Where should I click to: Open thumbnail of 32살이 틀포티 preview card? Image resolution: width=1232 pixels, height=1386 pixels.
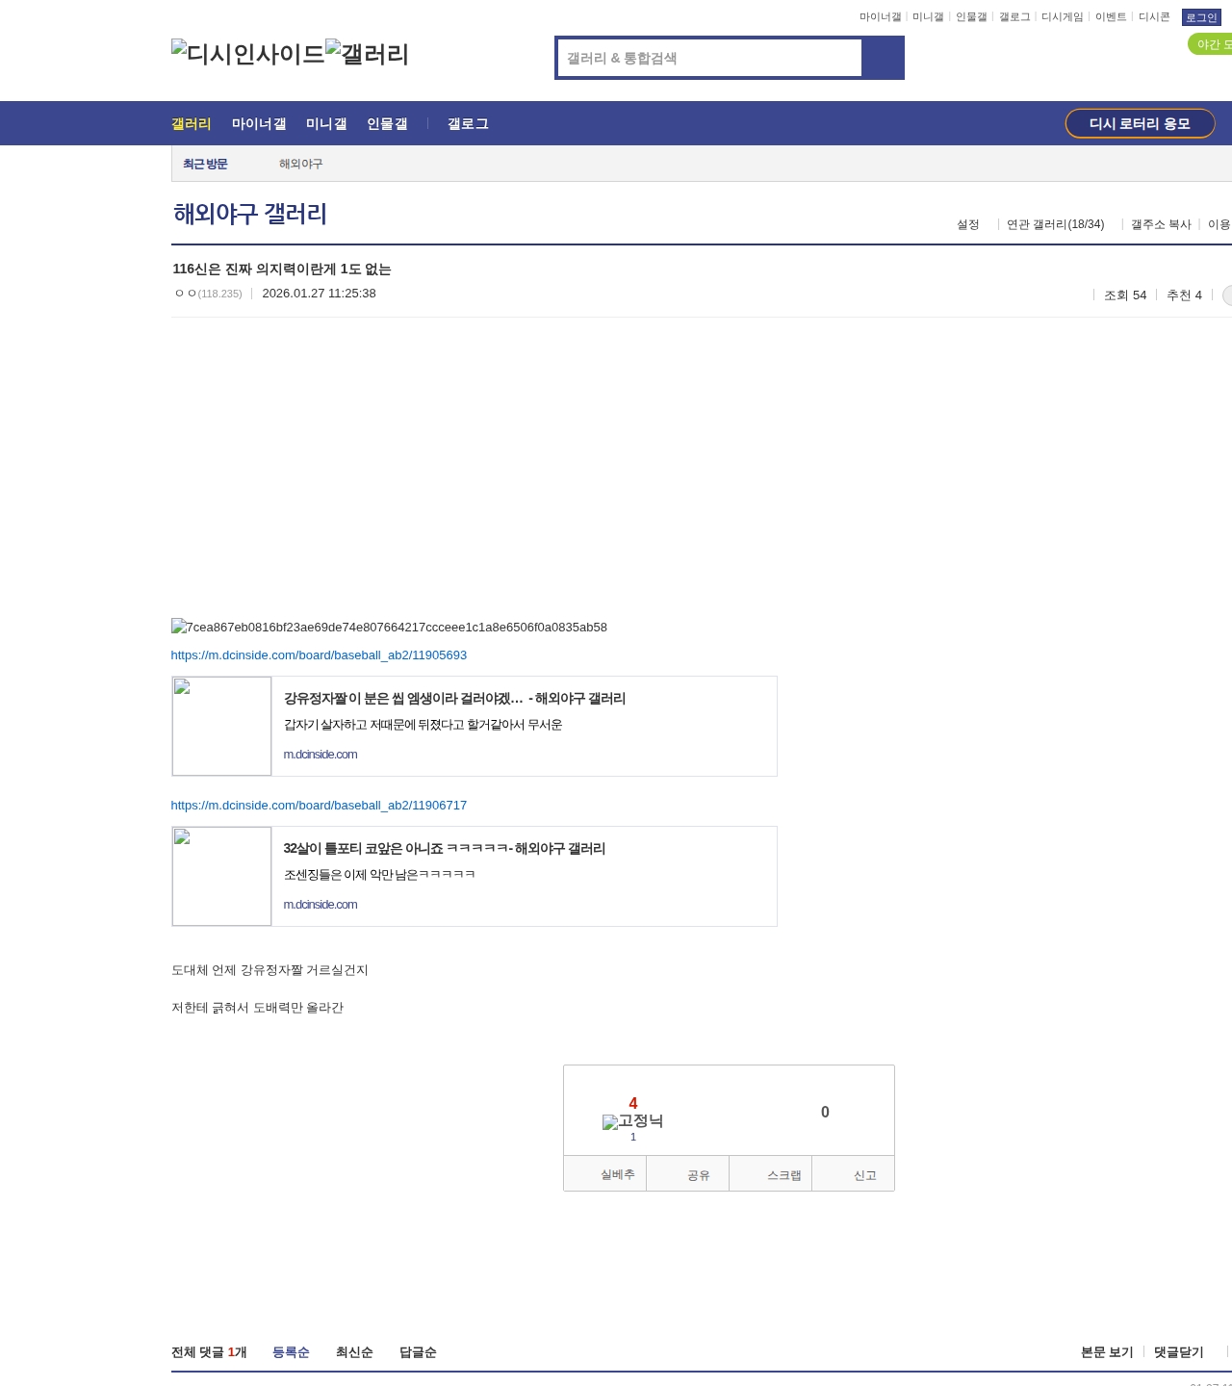click(221, 876)
